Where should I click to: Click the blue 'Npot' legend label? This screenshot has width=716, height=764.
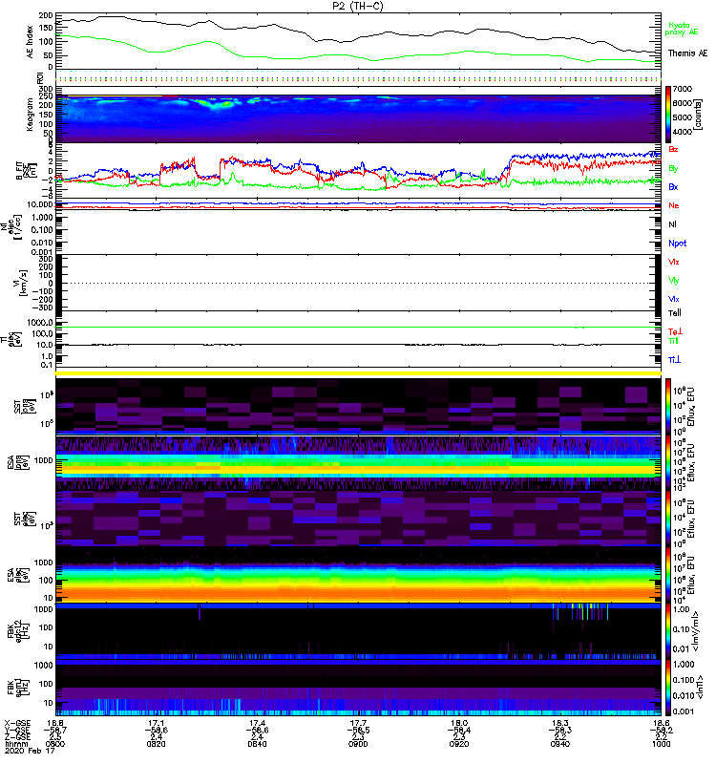(678, 244)
